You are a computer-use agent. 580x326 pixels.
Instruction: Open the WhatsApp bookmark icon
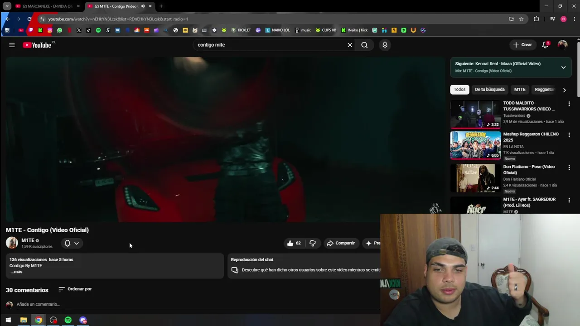(x=59, y=30)
